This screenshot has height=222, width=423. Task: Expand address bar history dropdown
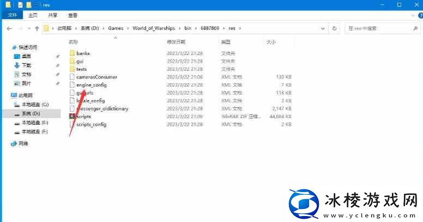coord(323,28)
